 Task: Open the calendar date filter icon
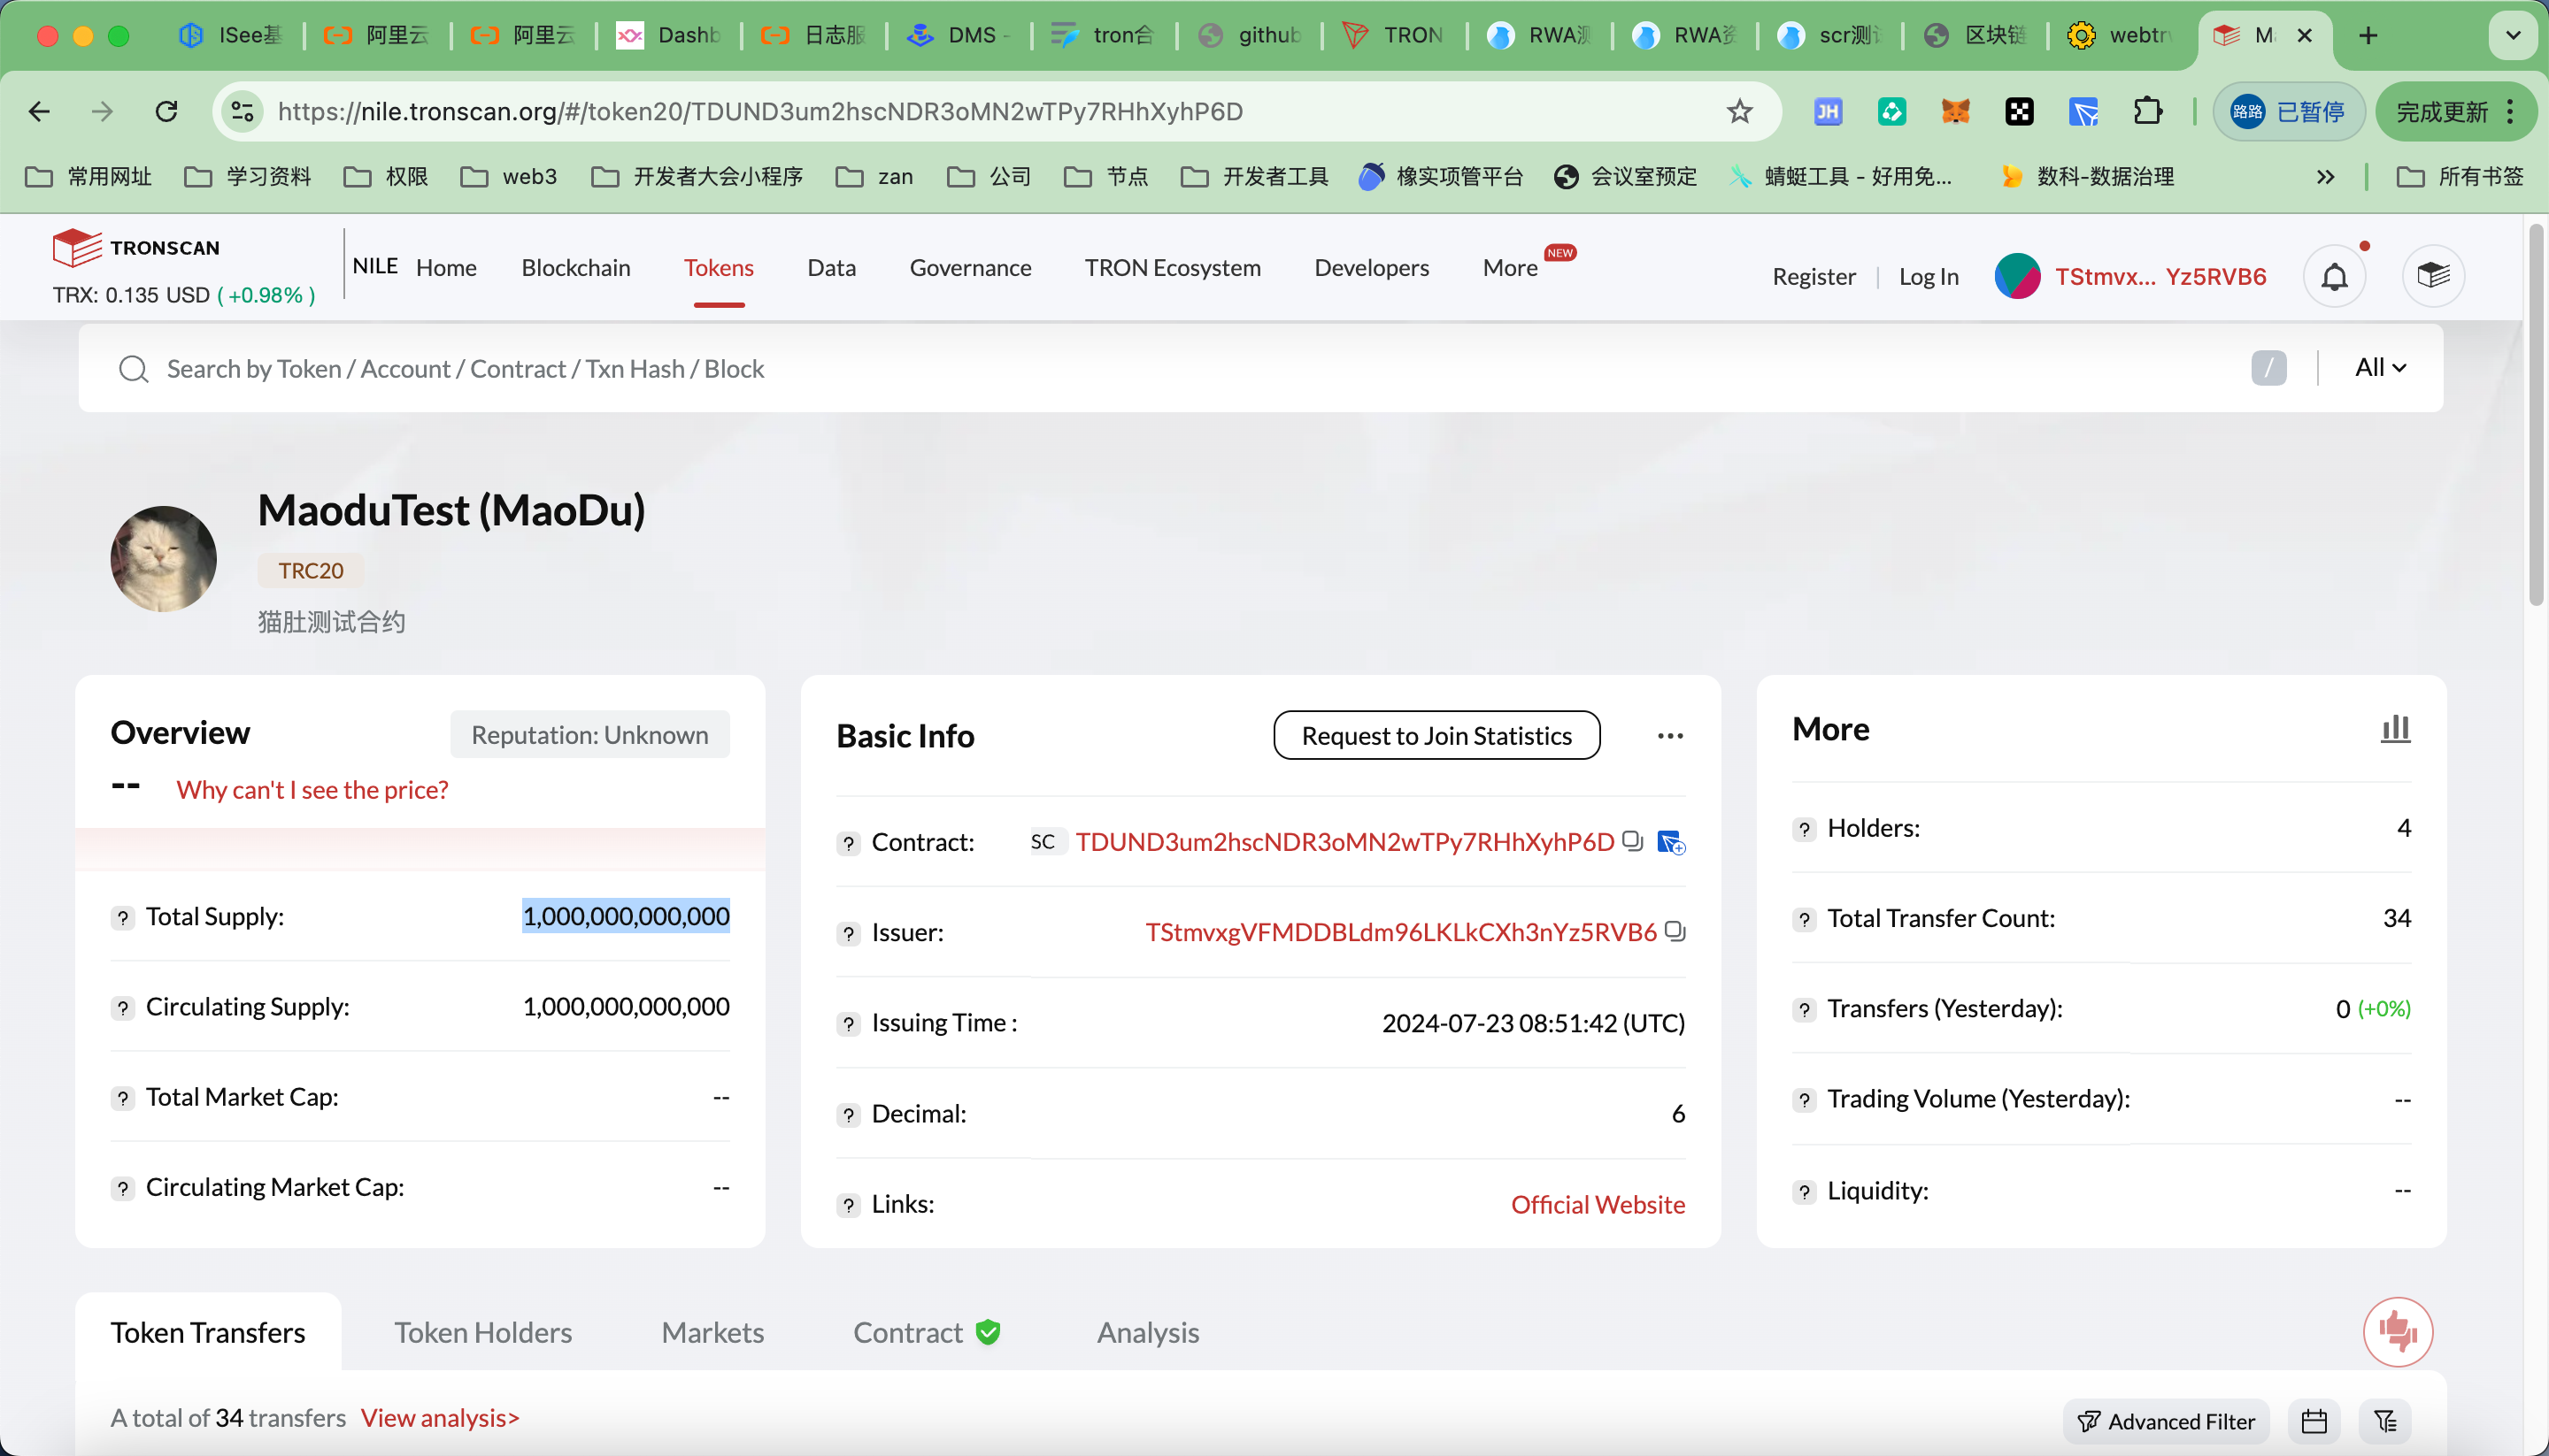pos(2314,1421)
